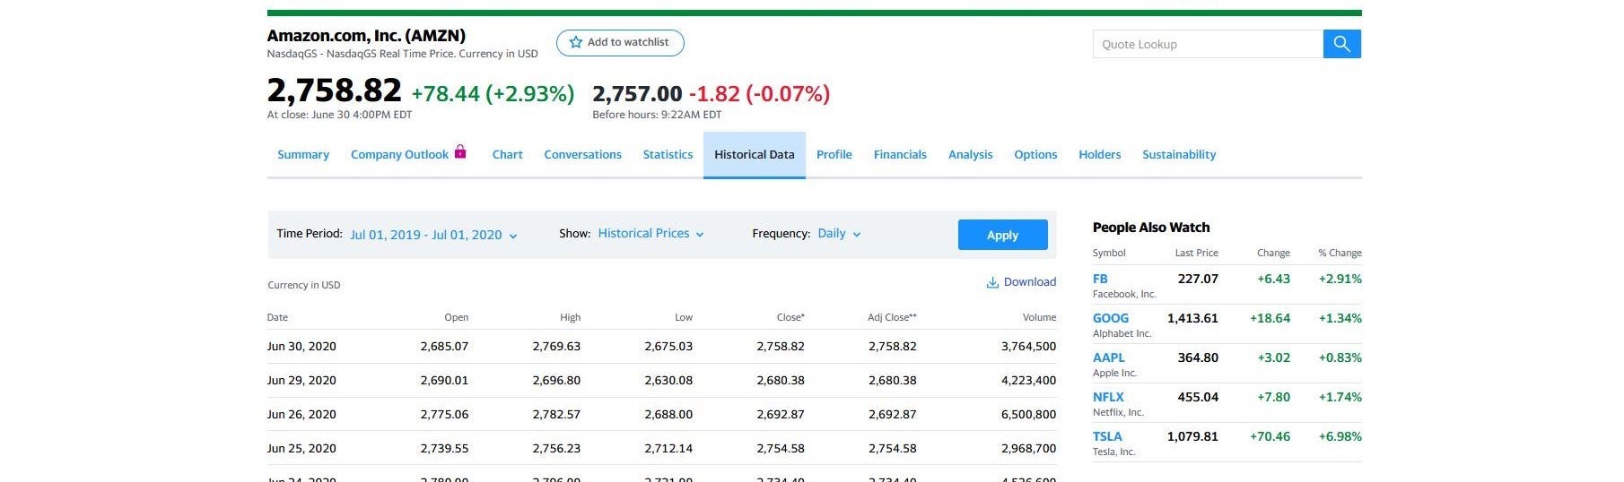1624x482 pixels.
Task: Click Alphabet's last price 1,413.61
Action: [1192, 318]
